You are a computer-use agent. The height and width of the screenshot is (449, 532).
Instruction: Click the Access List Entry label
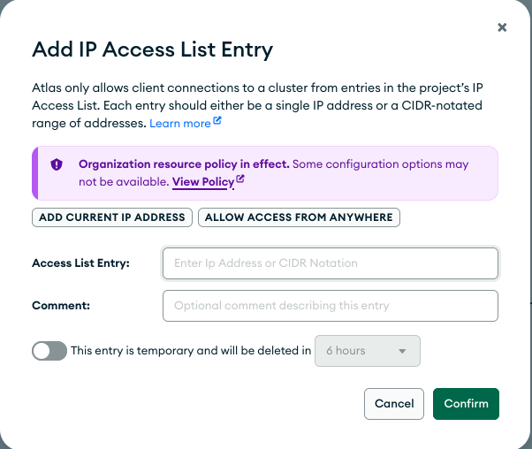pyautogui.click(x=80, y=263)
